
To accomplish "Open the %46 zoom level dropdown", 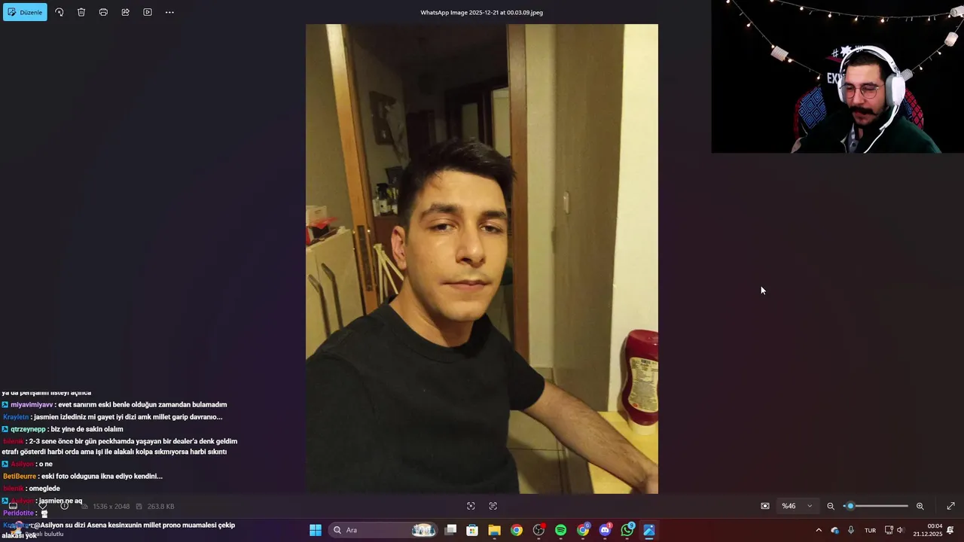I will click(x=797, y=506).
